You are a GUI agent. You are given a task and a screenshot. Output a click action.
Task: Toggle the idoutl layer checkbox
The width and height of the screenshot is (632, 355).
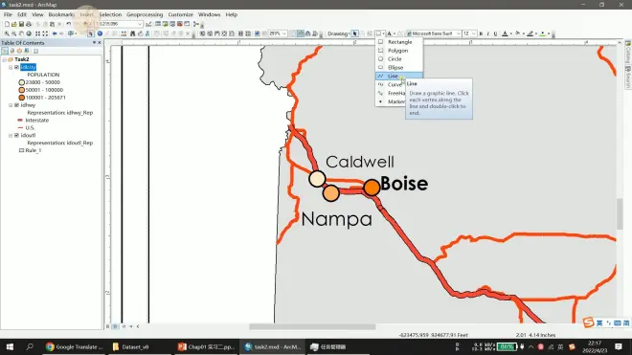pyautogui.click(x=16, y=135)
